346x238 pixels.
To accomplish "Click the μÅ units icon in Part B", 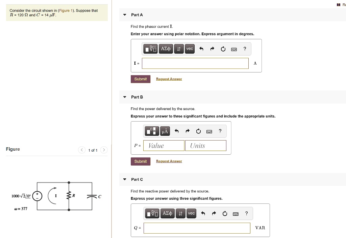I will click(x=165, y=131).
